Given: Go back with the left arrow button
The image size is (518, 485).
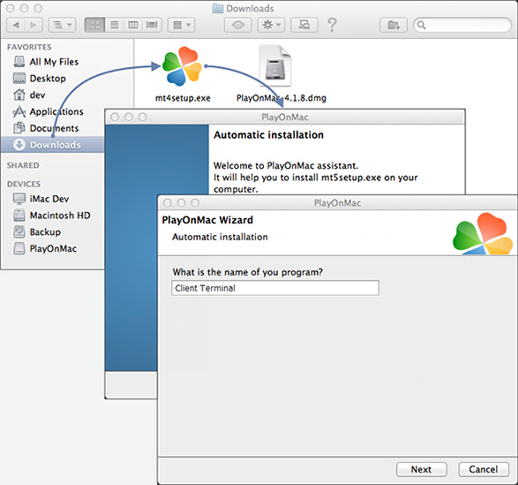Looking at the screenshot, I should click(16, 25).
